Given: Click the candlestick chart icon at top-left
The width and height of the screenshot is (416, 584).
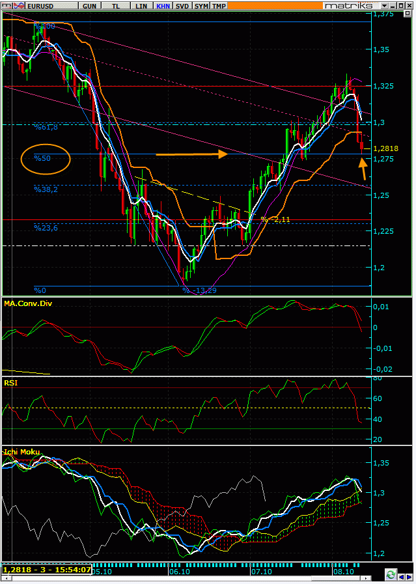Looking at the screenshot, I should [x=5, y=5].
